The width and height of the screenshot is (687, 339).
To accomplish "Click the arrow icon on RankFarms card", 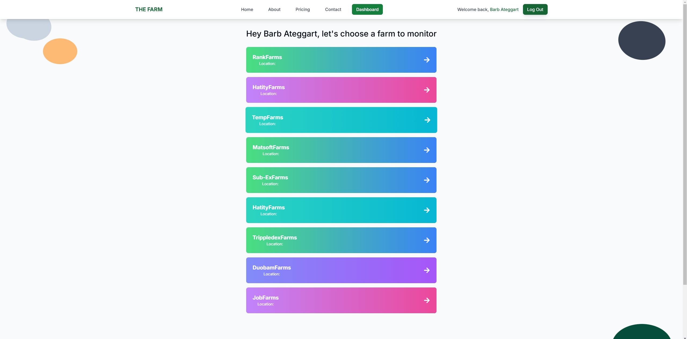I will coord(427,60).
